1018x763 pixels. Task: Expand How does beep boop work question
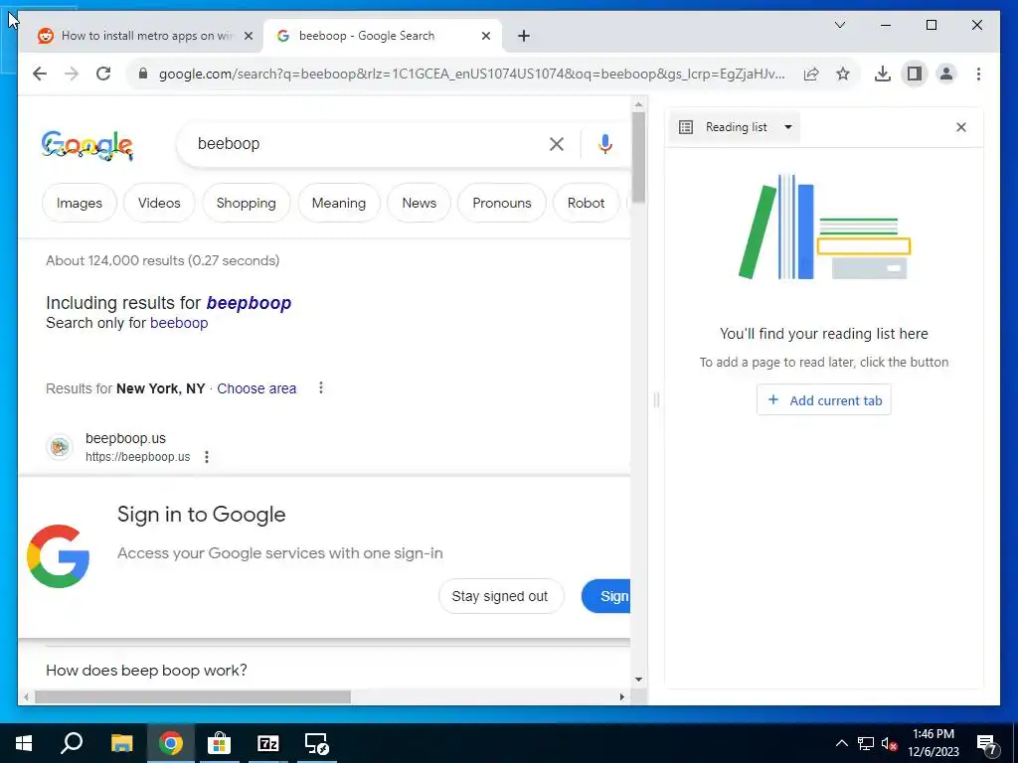click(146, 671)
